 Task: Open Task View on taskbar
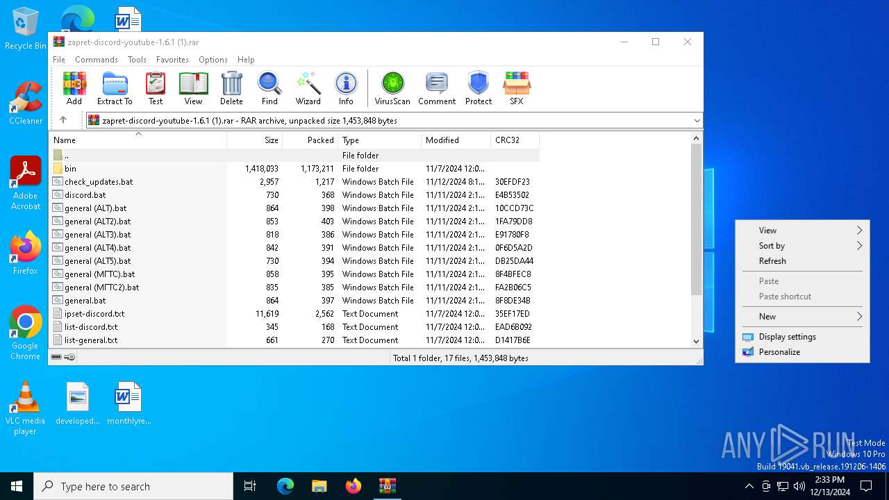[250, 486]
